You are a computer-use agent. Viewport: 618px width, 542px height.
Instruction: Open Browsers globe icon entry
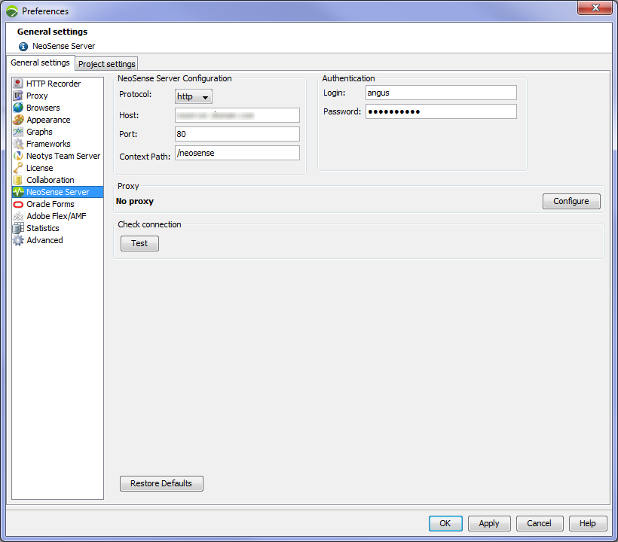18,108
